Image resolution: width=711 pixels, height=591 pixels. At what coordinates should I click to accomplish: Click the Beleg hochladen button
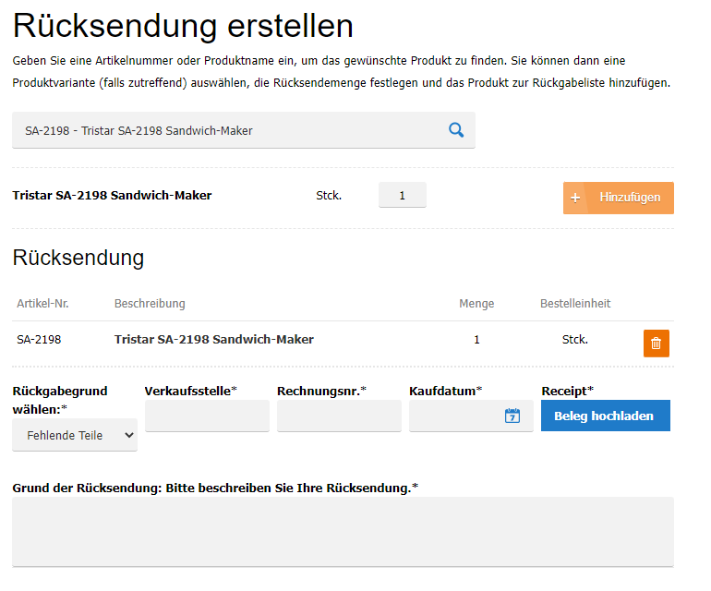coord(606,416)
